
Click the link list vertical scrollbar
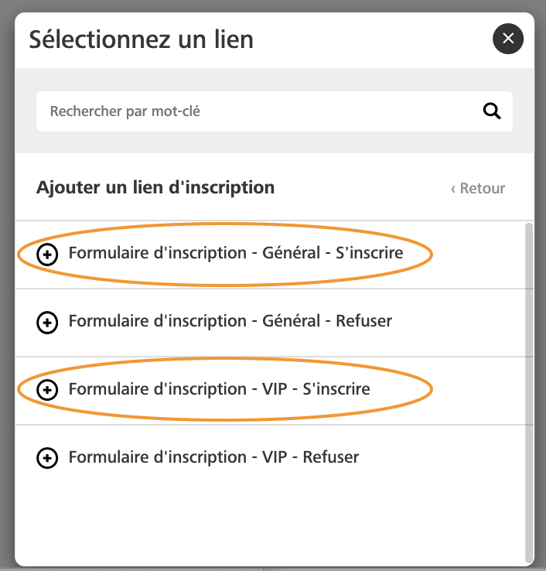pyautogui.click(x=529, y=393)
